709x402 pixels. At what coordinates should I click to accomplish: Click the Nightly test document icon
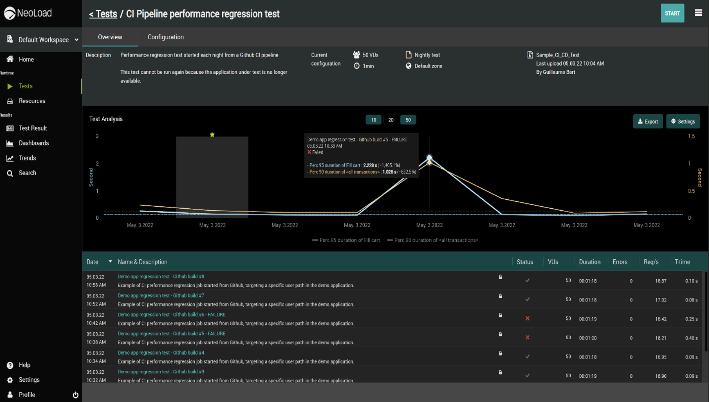(x=408, y=55)
